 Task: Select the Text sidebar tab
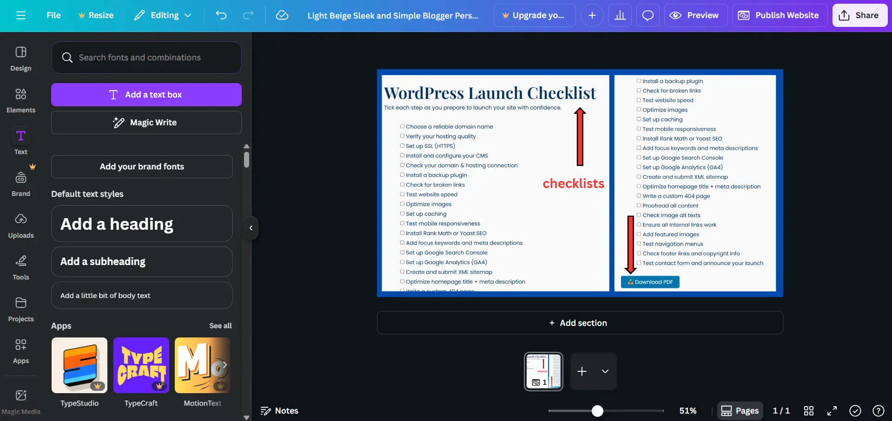(21, 142)
